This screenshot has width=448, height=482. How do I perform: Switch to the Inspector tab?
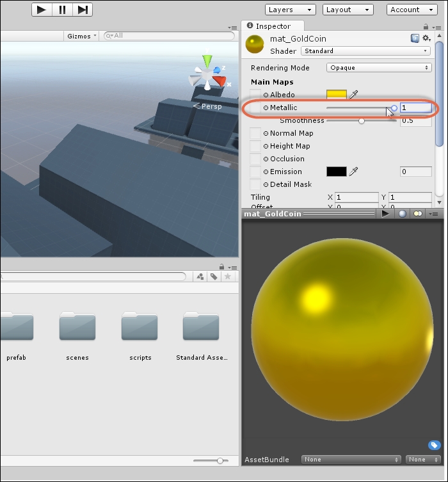tap(273, 26)
